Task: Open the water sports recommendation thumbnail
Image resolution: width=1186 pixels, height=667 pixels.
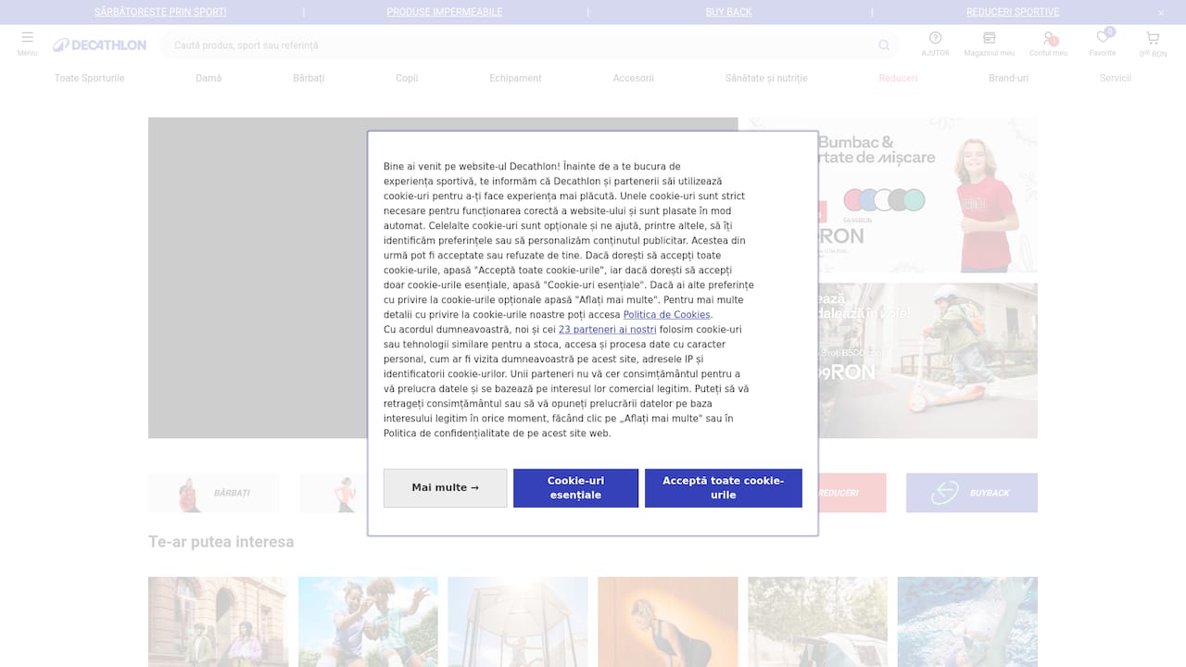Action: point(967,622)
